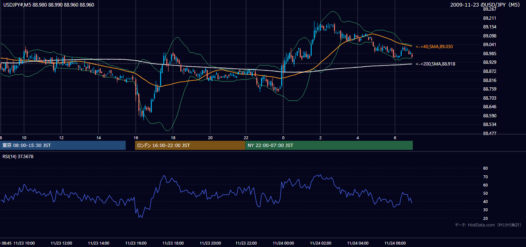Click the 11/24 02:00 date label
The height and width of the screenshot is (247, 526).
[x=320, y=243]
